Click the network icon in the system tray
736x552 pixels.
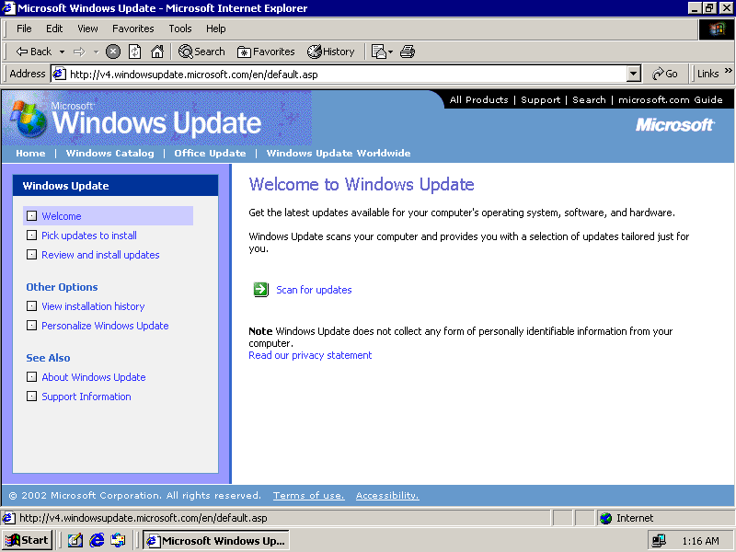(x=659, y=541)
